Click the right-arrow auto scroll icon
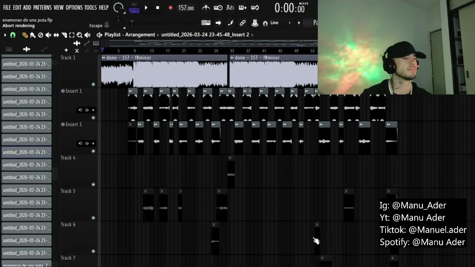This screenshot has height=267, width=475. 218,23
